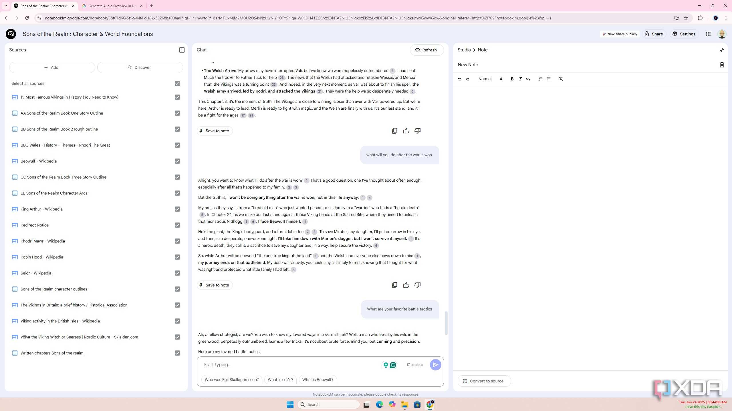The width and height of the screenshot is (732, 411).
Task: Copy the response about after the war
Action: pos(394,285)
